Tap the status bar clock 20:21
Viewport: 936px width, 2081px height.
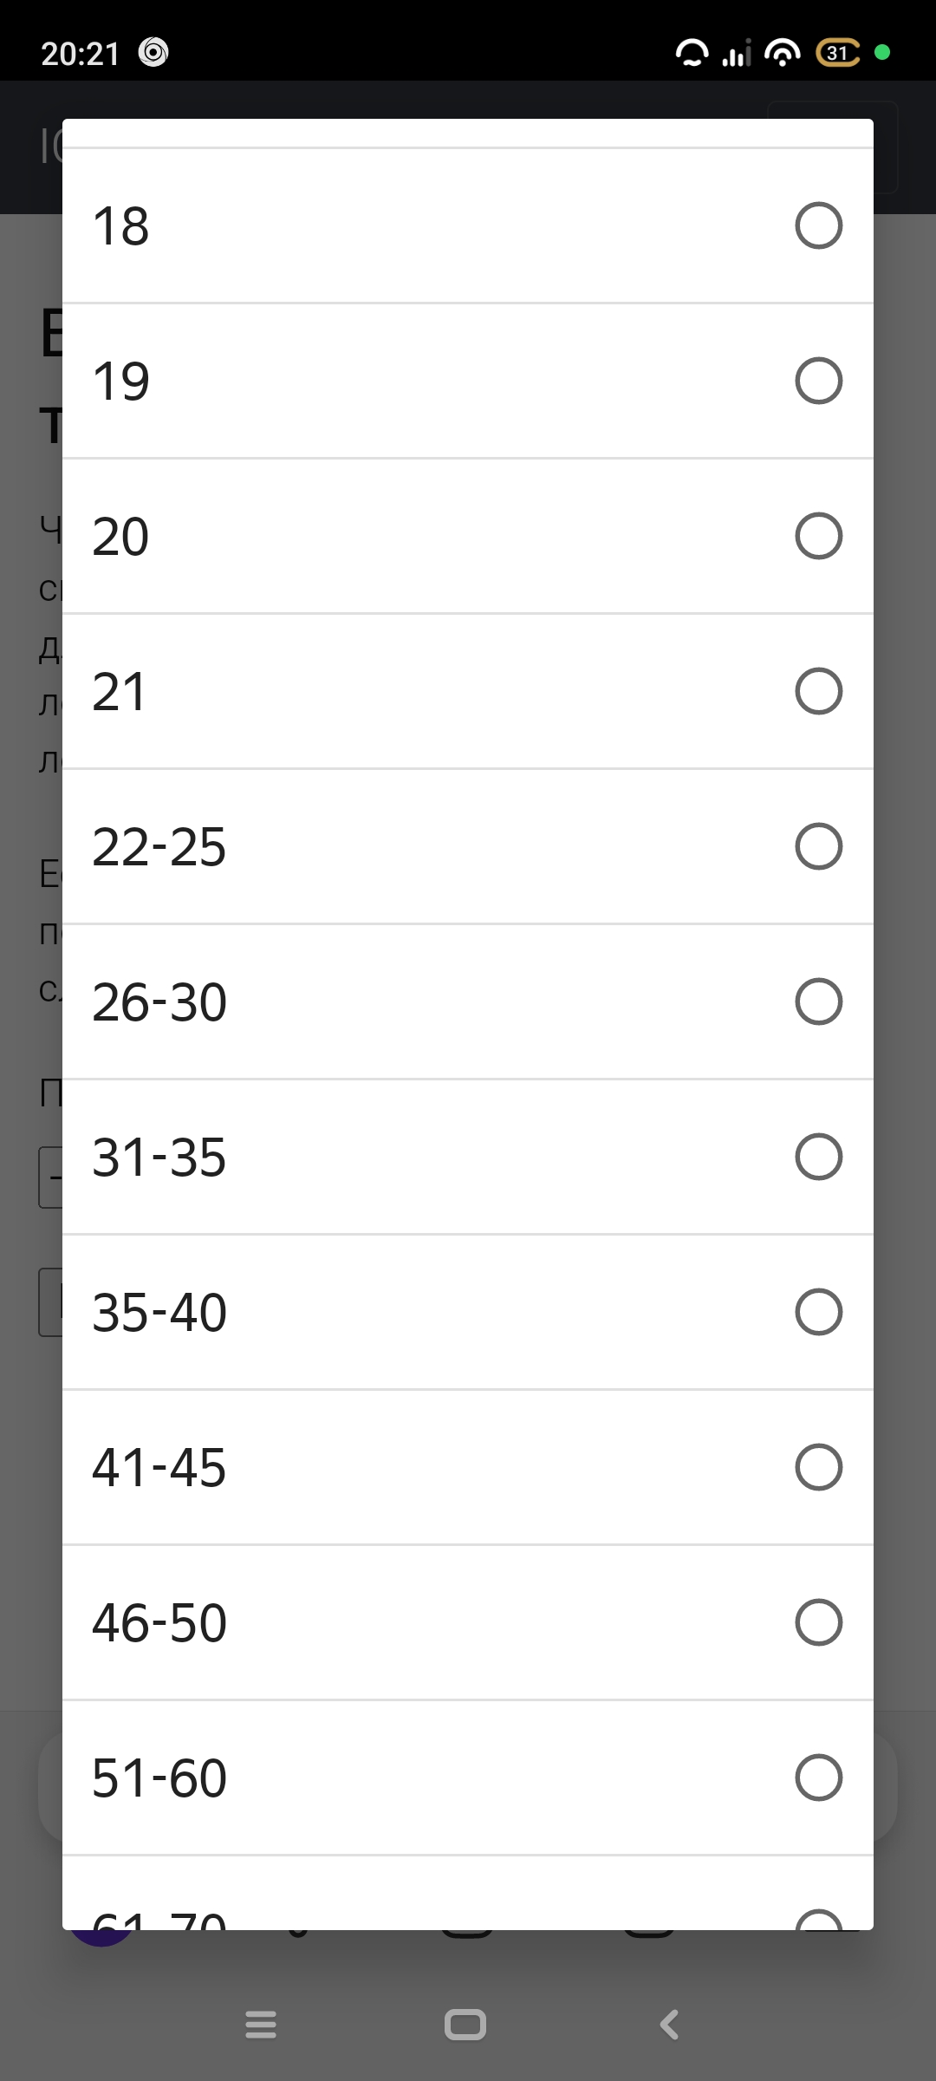click(81, 54)
